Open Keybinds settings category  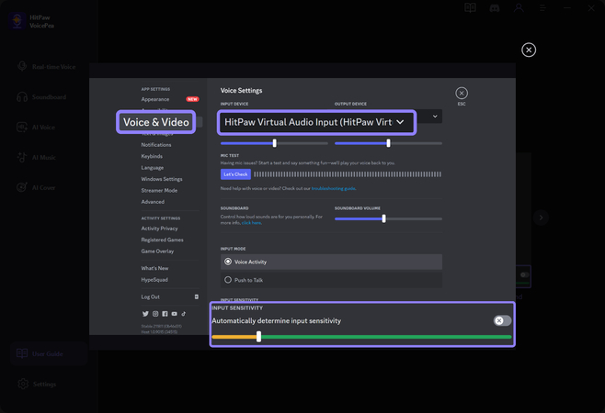pos(152,156)
